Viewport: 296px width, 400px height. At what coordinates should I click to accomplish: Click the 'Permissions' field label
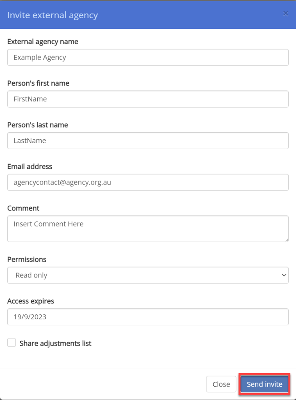pyautogui.click(x=27, y=260)
